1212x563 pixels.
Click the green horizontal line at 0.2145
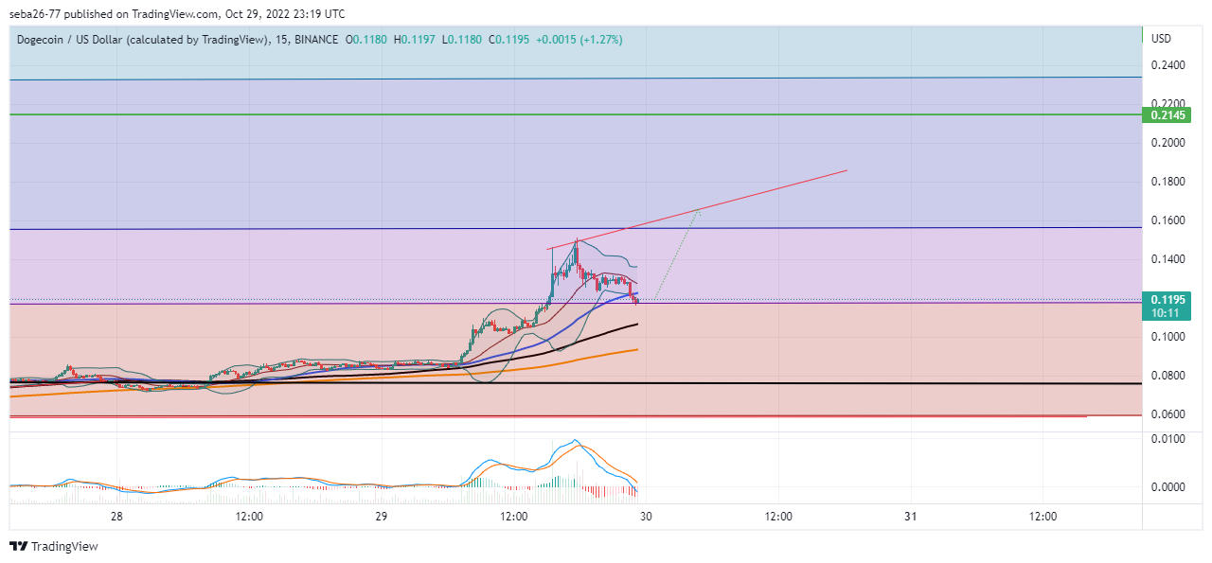[576, 114]
